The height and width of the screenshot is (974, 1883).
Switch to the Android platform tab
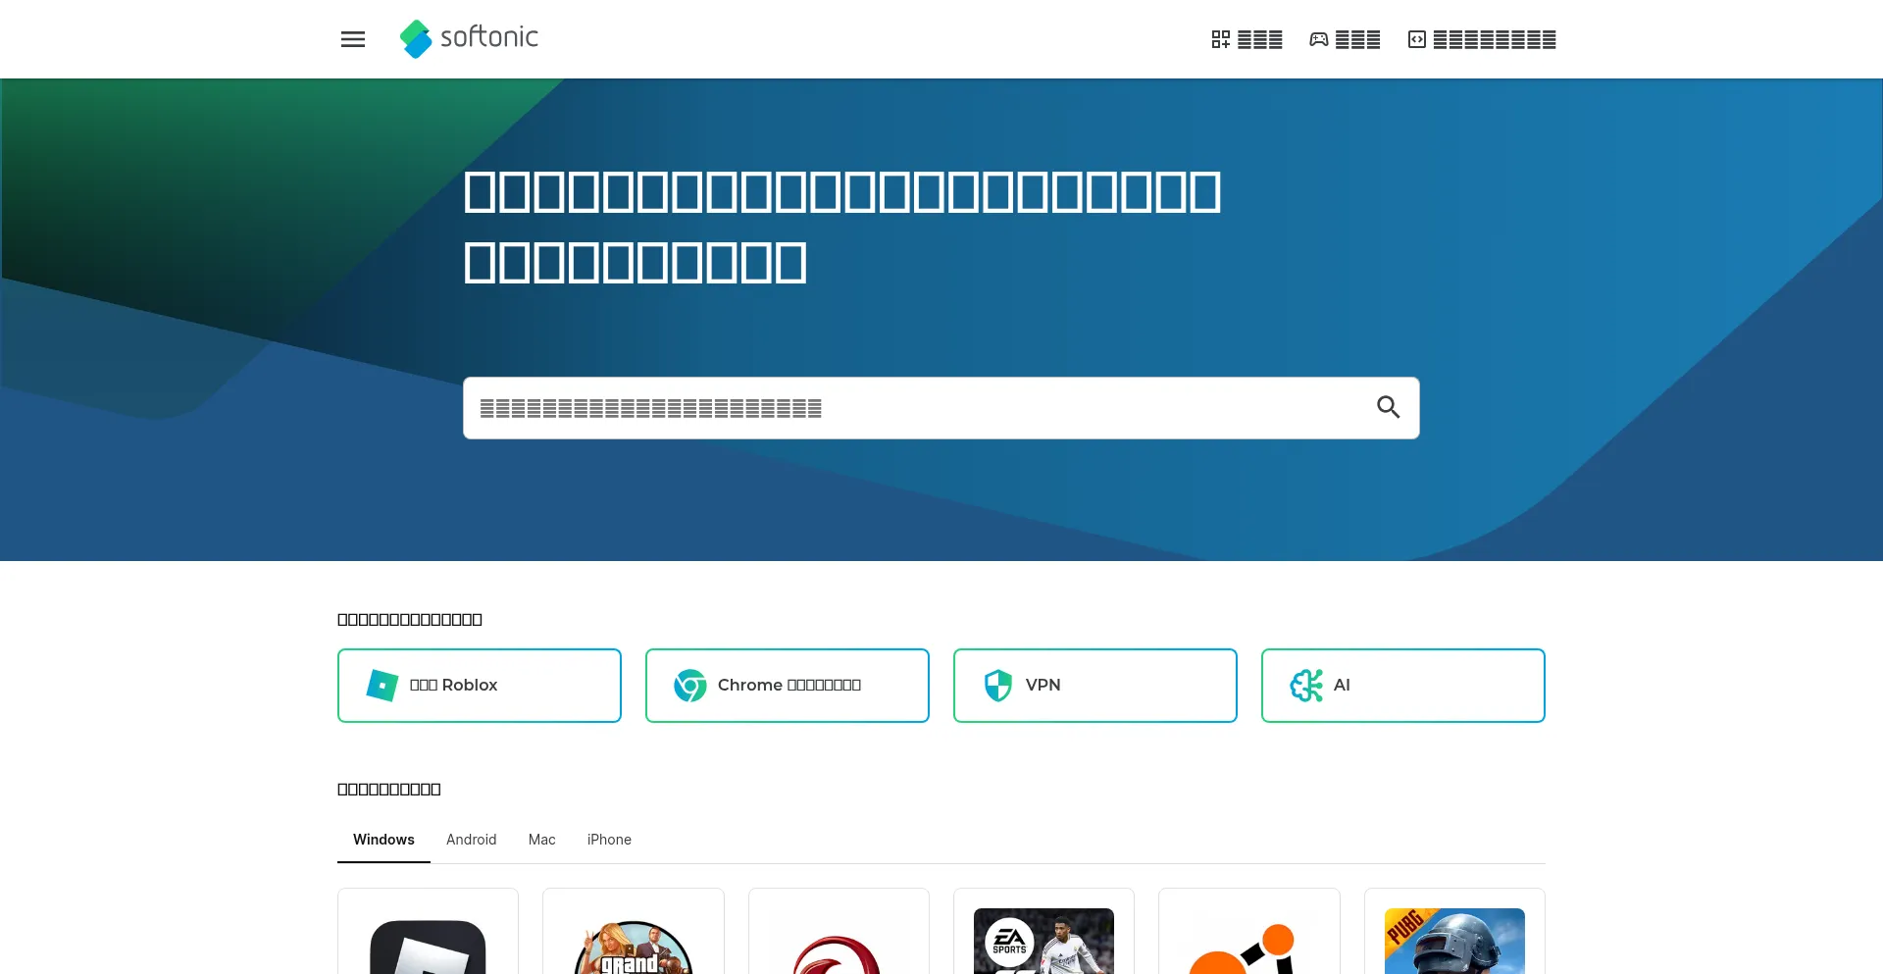click(x=471, y=840)
